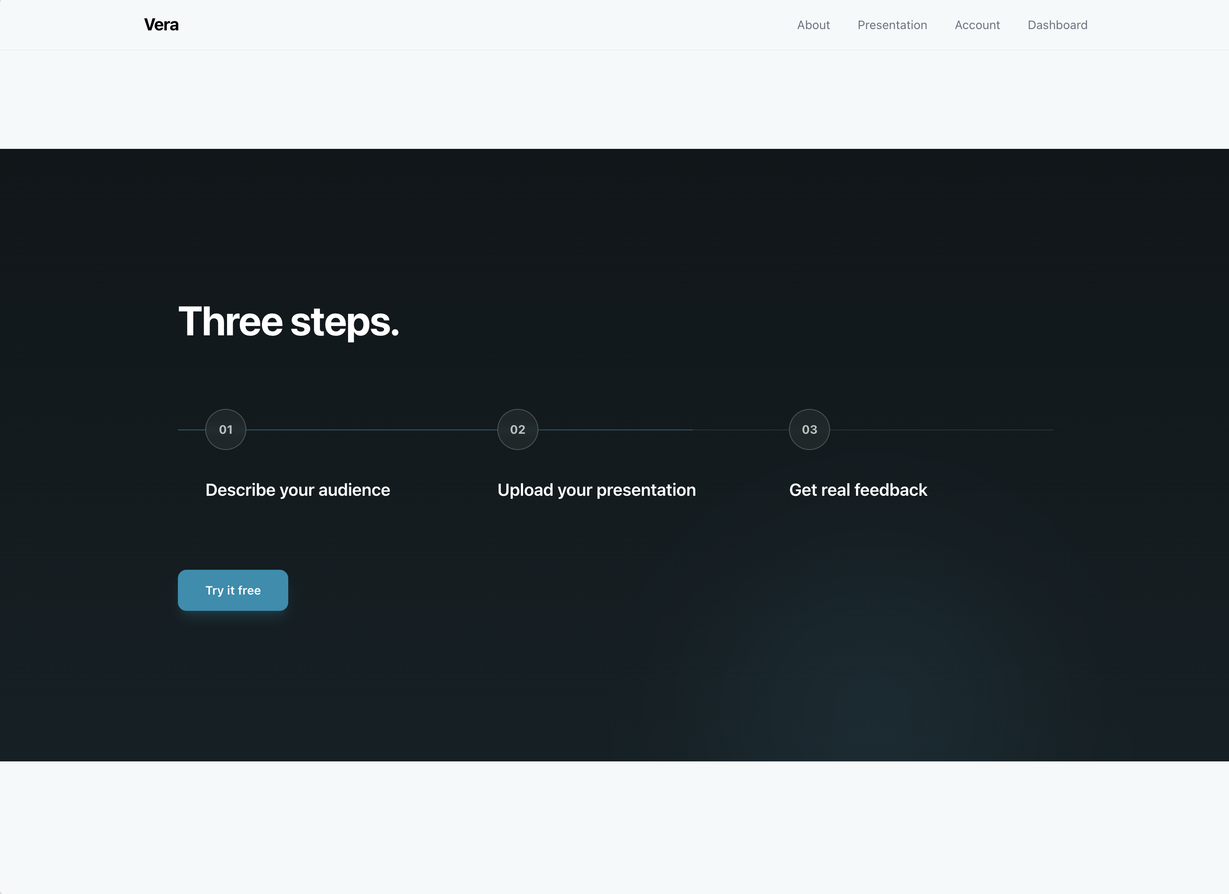This screenshot has height=894, width=1229.
Task: Click the dim line after step 03
Action: (x=941, y=430)
